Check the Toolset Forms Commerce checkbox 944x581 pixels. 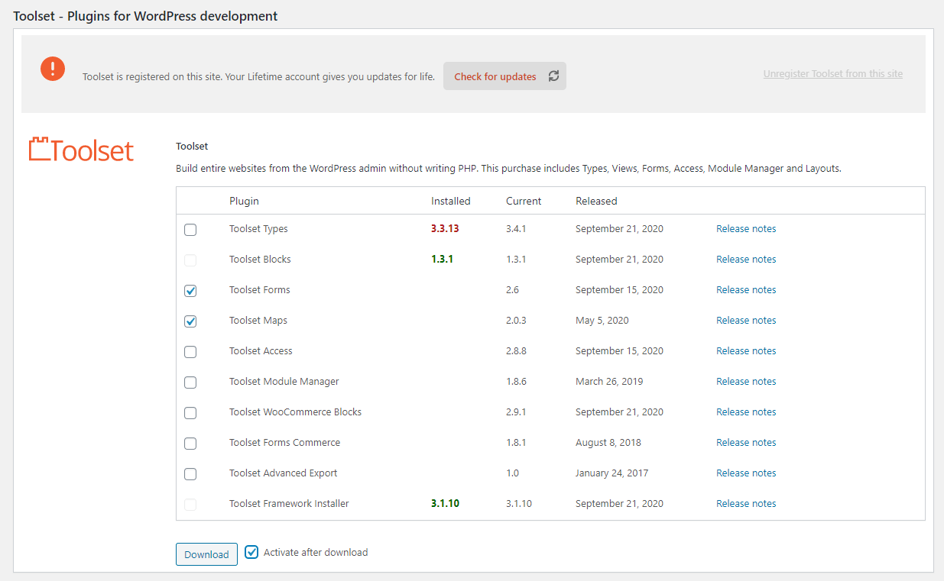click(x=190, y=444)
